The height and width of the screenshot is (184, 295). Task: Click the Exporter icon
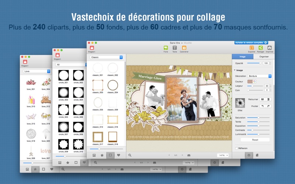[x=251, y=48]
